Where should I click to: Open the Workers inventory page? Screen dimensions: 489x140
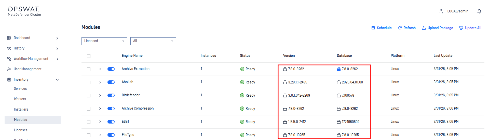click(20, 99)
